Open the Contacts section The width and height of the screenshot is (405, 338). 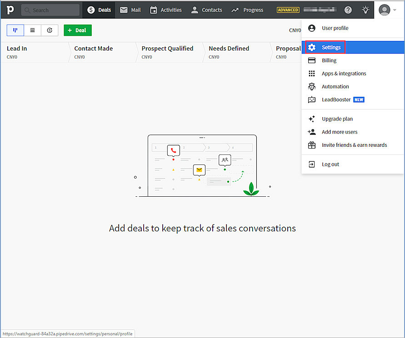pos(206,10)
